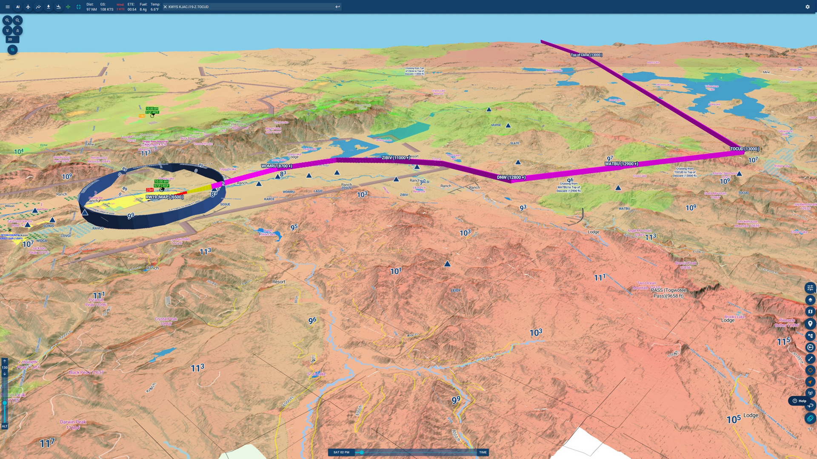Click the airplane icon in top toolbar
Image resolution: width=817 pixels, height=459 pixels.
coord(28,7)
